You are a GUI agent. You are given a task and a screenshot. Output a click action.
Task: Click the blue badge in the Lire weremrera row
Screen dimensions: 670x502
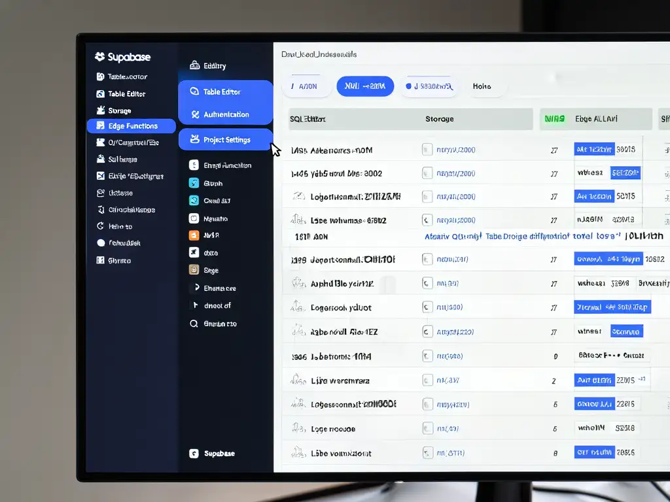tap(594, 380)
